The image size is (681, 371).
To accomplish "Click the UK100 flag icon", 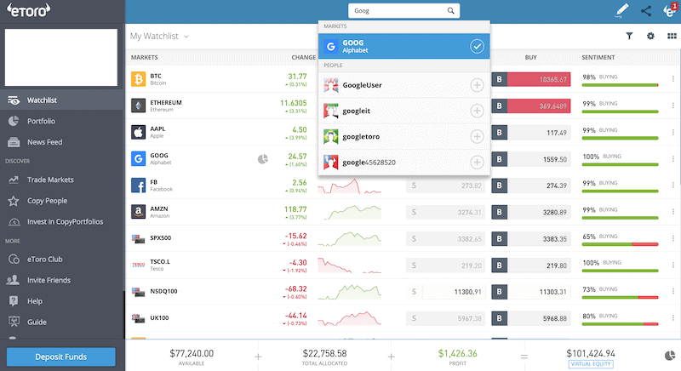I will (139, 318).
